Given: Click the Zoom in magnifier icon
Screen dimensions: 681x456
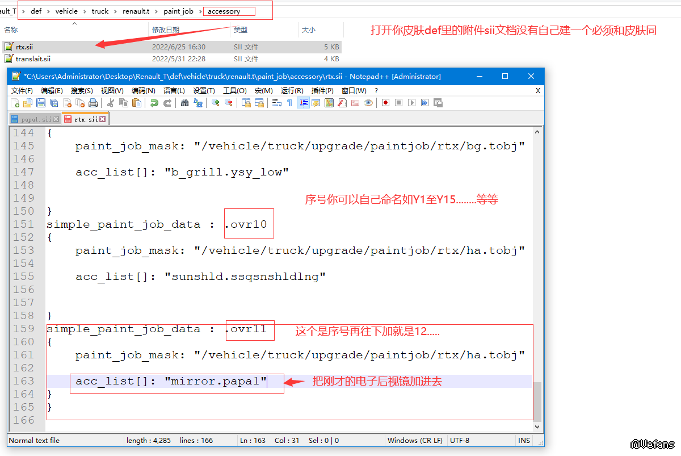Looking at the screenshot, I should (x=216, y=103).
